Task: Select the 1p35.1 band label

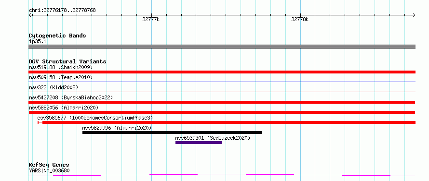Action: [38, 42]
